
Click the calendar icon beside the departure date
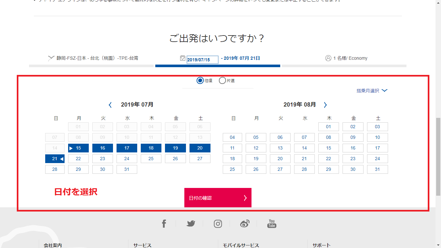pyautogui.click(x=183, y=58)
